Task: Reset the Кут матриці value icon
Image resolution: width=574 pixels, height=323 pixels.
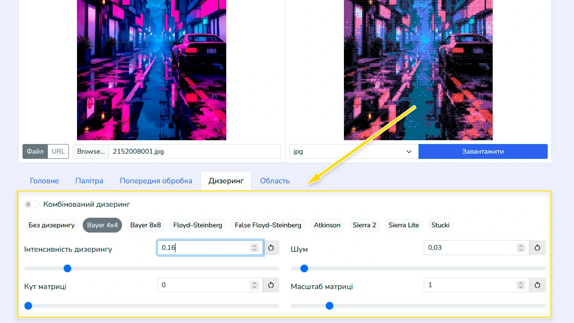Action: pyautogui.click(x=271, y=285)
